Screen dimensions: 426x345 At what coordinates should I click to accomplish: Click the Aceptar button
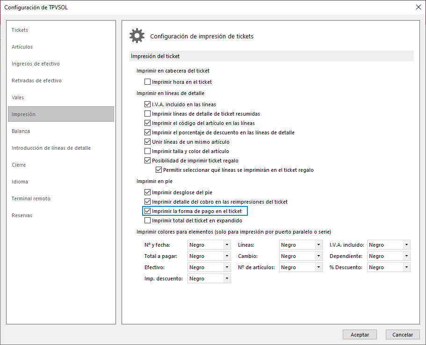click(360, 335)
